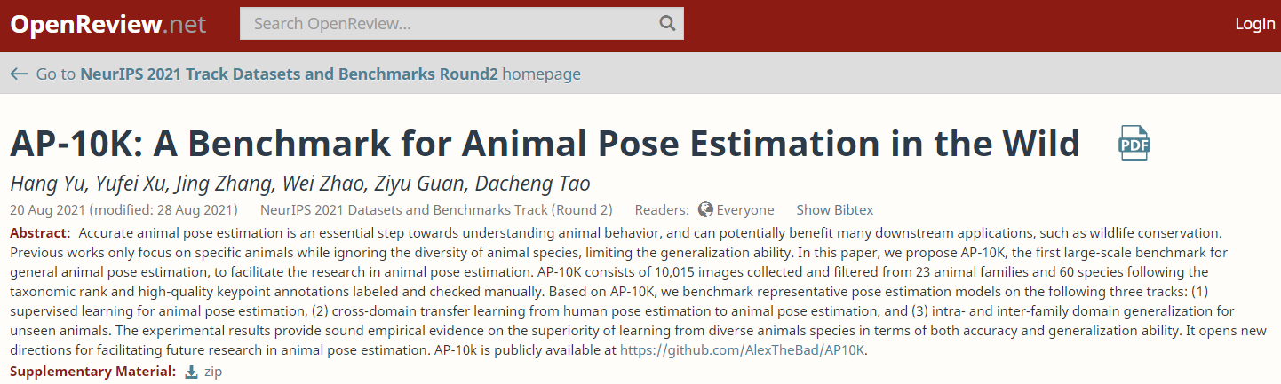Click the AP-10K paper title
1281x384 pixels.
click(x=545, y=144)
